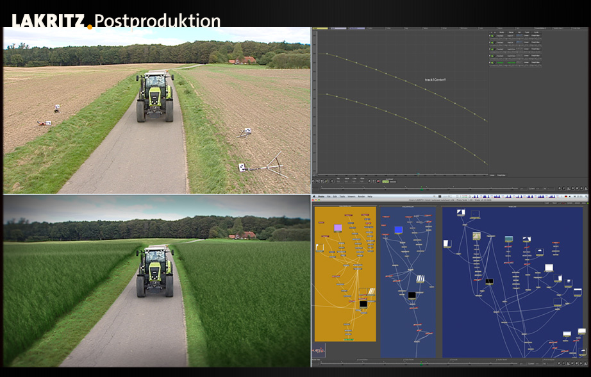Click the track1CenterY curve label
Image resolution: width=591 pixels, height=377 pixels.
point(440,80)
